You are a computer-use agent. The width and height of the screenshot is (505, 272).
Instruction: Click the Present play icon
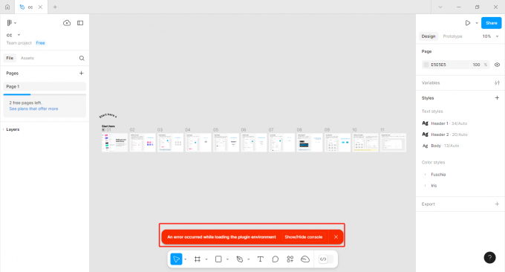468,23
